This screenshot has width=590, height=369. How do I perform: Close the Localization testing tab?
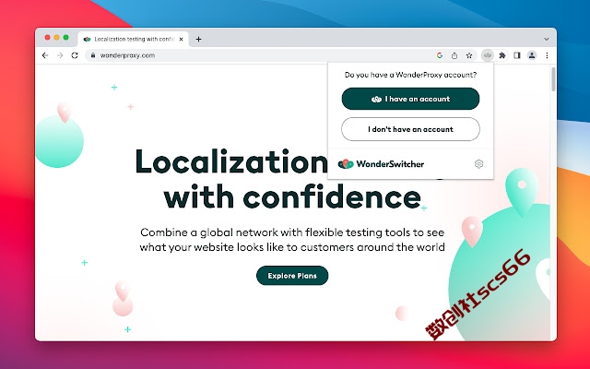[181, 39]
